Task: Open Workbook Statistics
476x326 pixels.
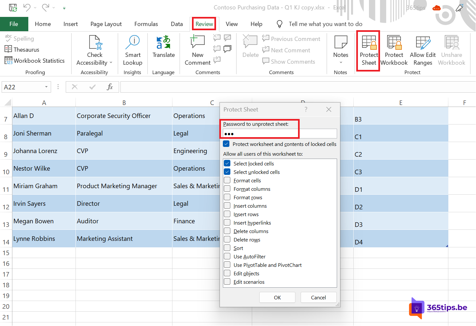Action: click(35, 61)
